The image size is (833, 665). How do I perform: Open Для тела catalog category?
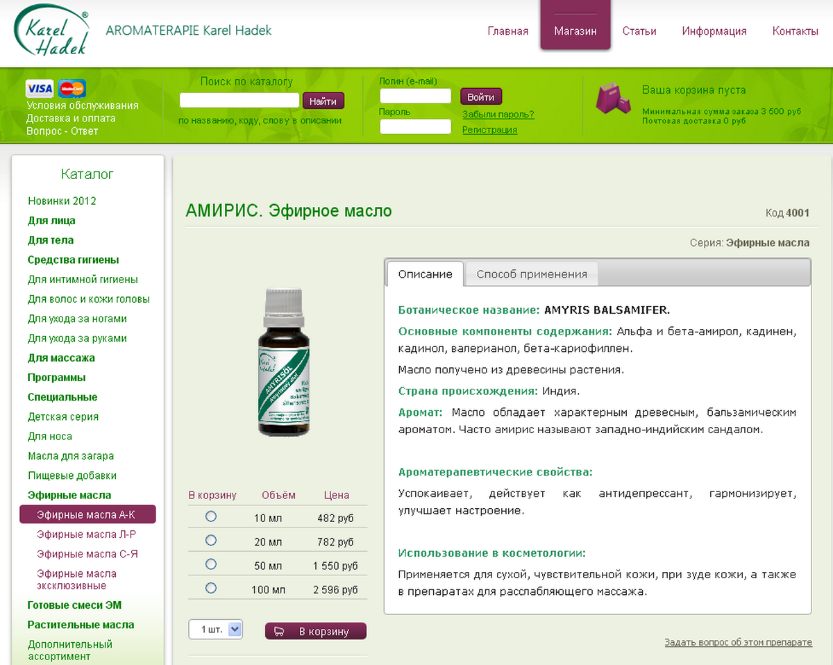coord(51,239)
